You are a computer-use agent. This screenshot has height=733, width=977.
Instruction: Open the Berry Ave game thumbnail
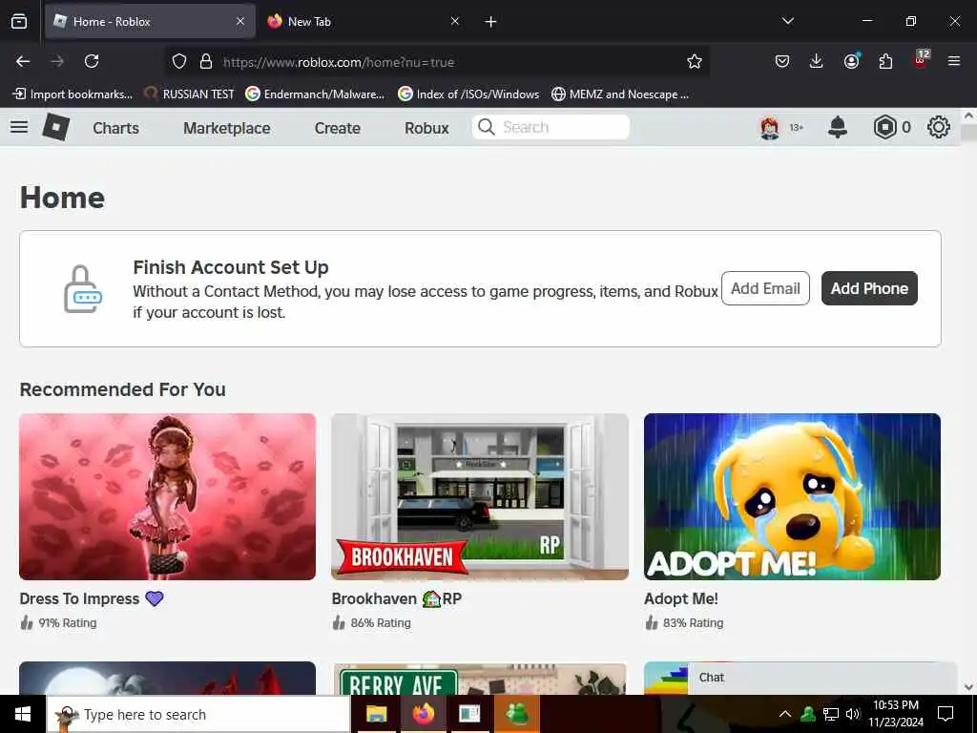pos(480,679)
